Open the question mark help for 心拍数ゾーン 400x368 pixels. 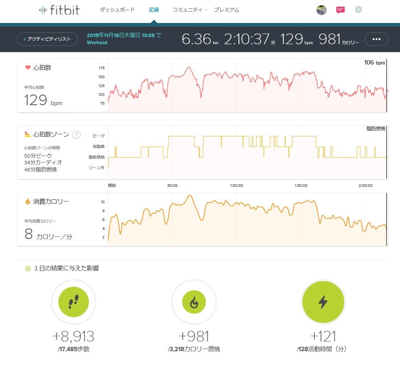76,134
